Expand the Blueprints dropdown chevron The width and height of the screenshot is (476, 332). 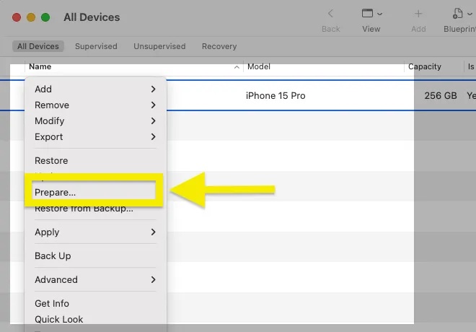tap(470, 14)
